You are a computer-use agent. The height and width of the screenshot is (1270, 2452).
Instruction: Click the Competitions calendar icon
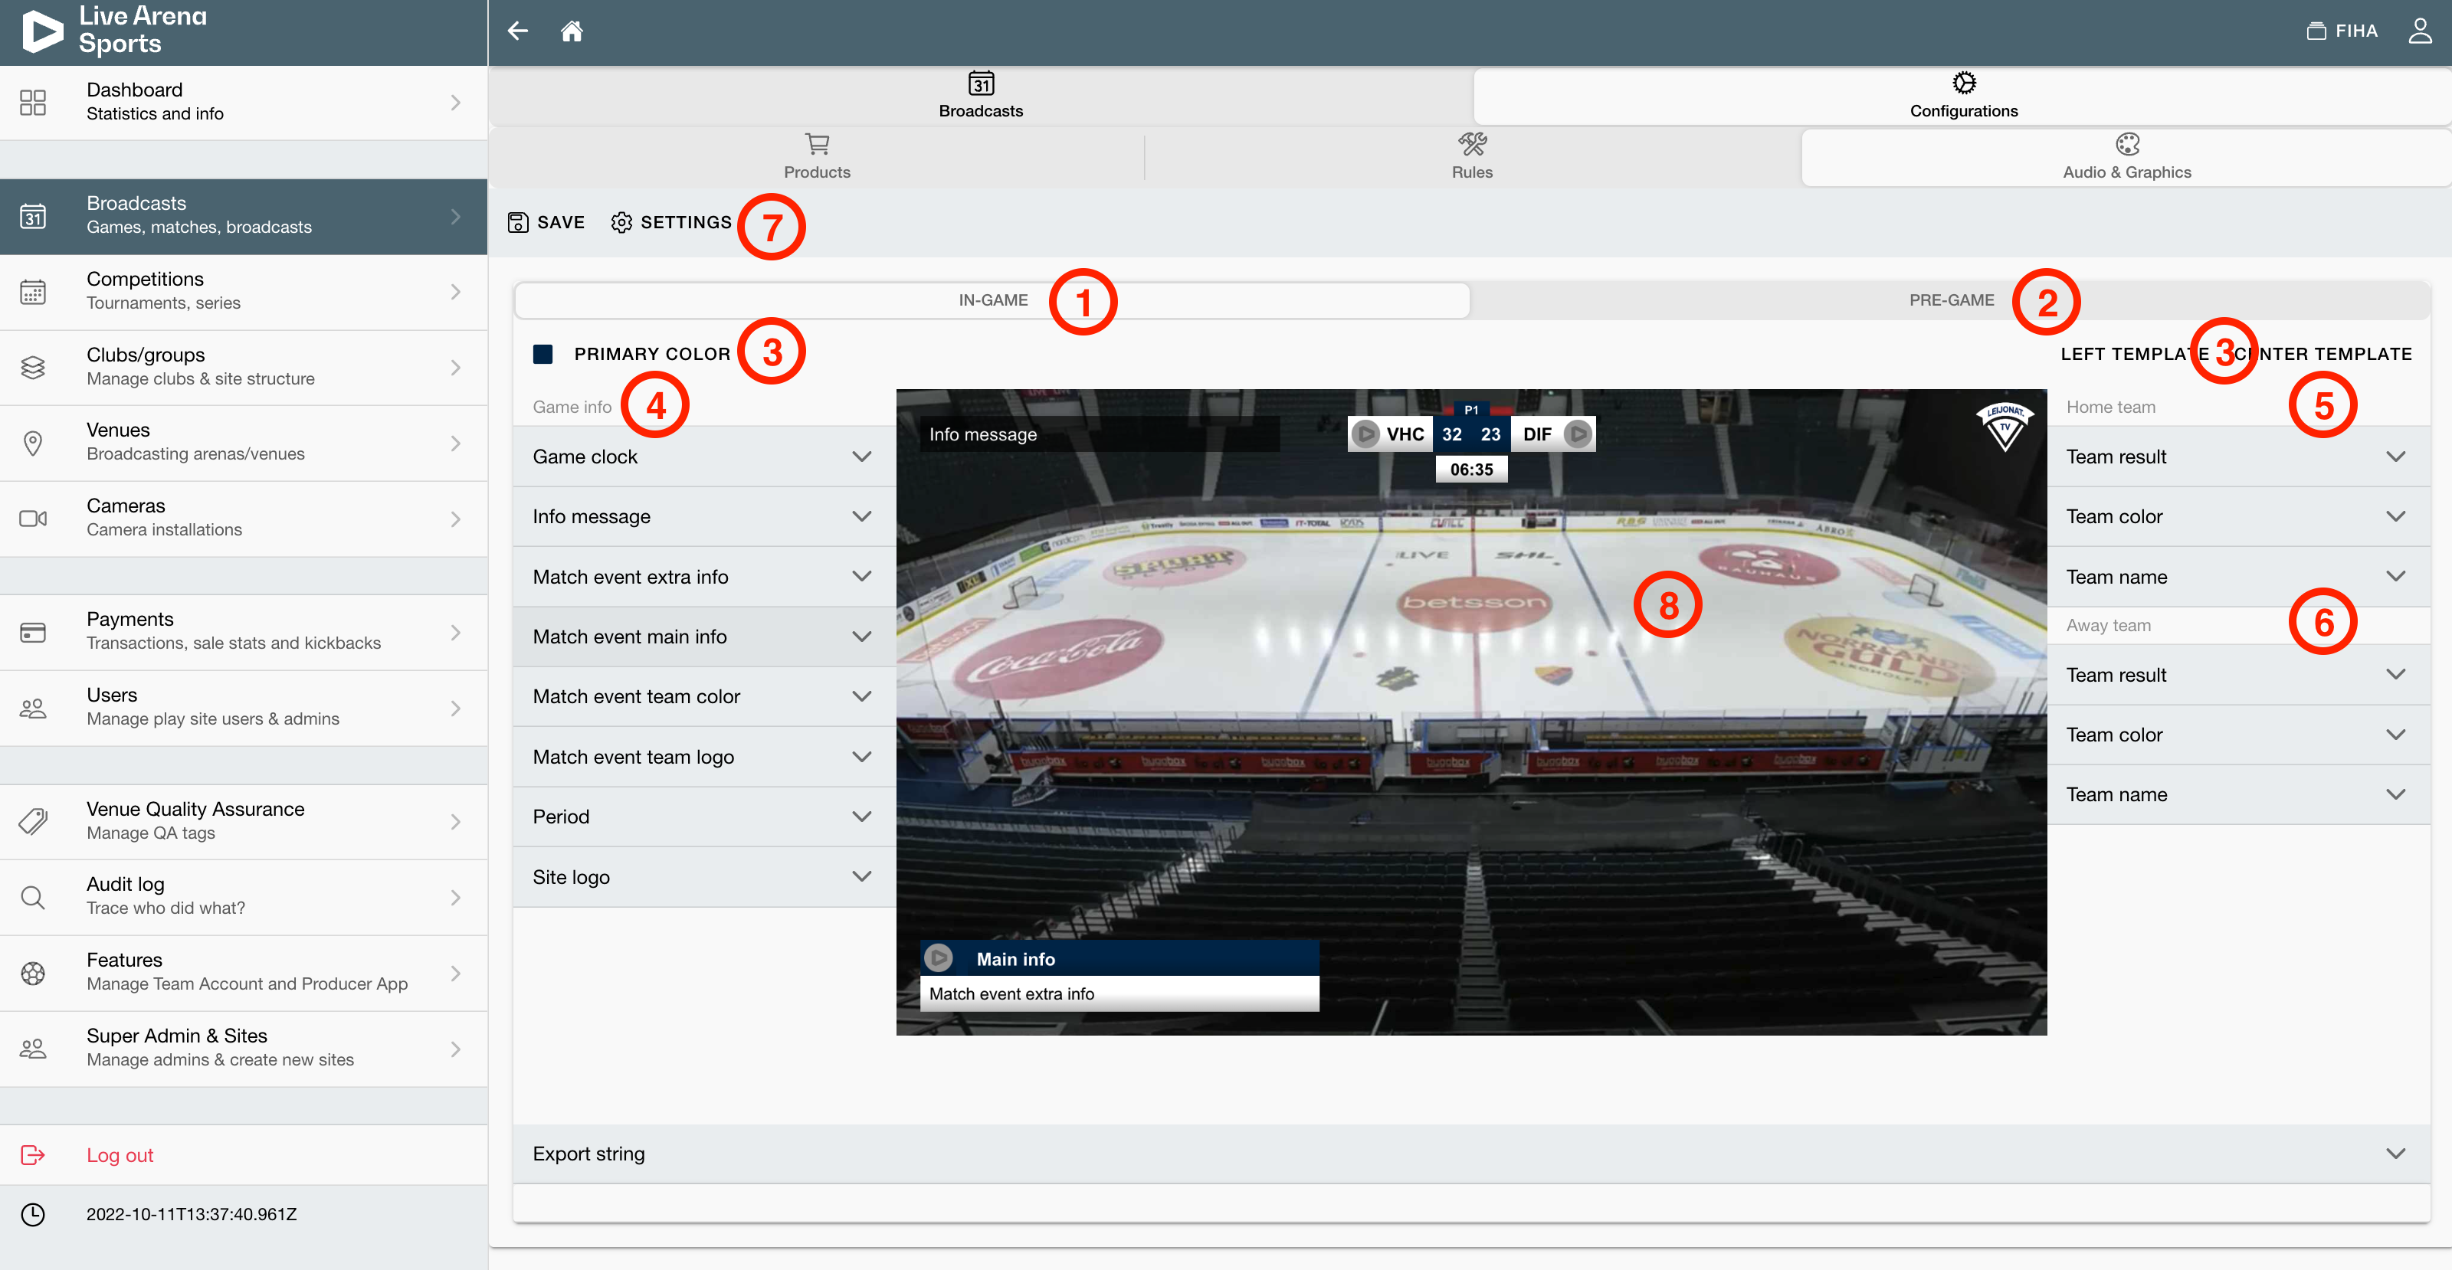coord(33,292)
